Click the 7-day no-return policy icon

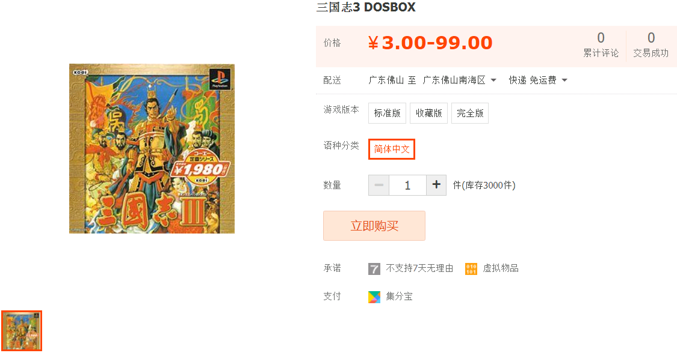[x=374, y=269]
